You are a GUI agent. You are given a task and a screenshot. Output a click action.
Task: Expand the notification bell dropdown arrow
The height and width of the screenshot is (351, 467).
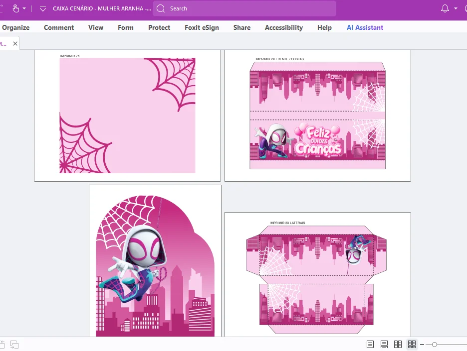[x=456, y=8]
